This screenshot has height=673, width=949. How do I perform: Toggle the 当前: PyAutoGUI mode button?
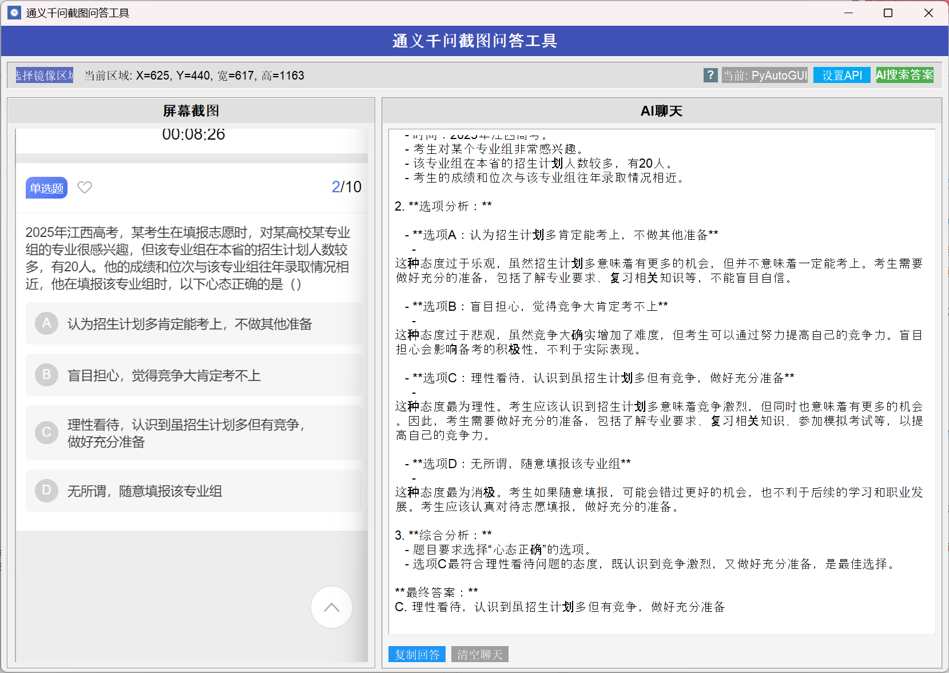tap(764, 75)
